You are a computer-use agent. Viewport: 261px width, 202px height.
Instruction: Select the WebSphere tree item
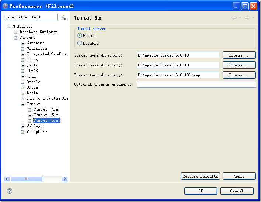point(37,131)
